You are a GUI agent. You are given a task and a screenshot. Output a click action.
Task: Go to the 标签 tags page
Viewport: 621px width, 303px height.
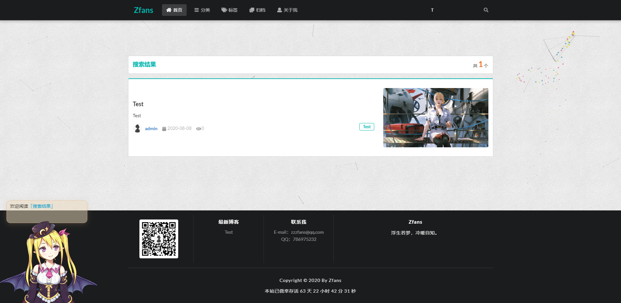pyautogui.click(x=229, y=10)
